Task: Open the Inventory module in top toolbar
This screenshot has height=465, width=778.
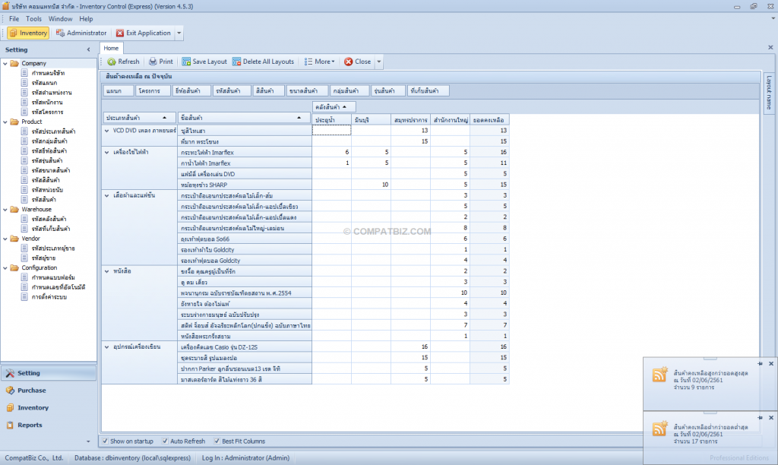Action: (x=28, y=33)
